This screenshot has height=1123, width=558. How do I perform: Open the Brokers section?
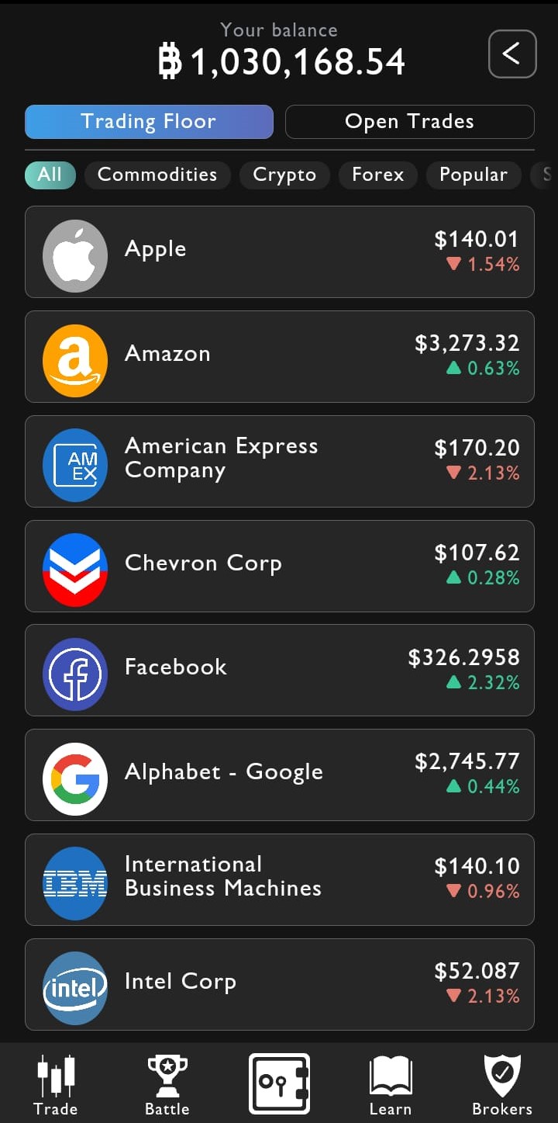[502, 1085]
